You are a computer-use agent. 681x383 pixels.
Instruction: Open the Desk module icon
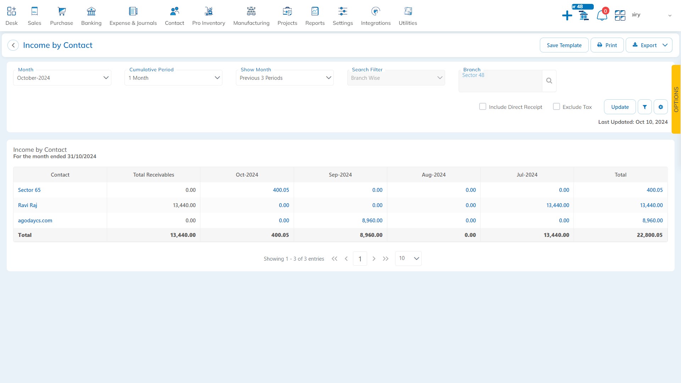[11, 11]
